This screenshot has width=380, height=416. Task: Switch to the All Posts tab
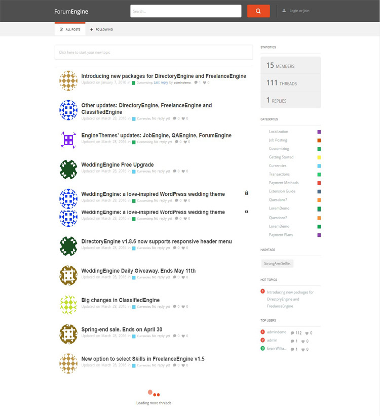tap(70, 29)
